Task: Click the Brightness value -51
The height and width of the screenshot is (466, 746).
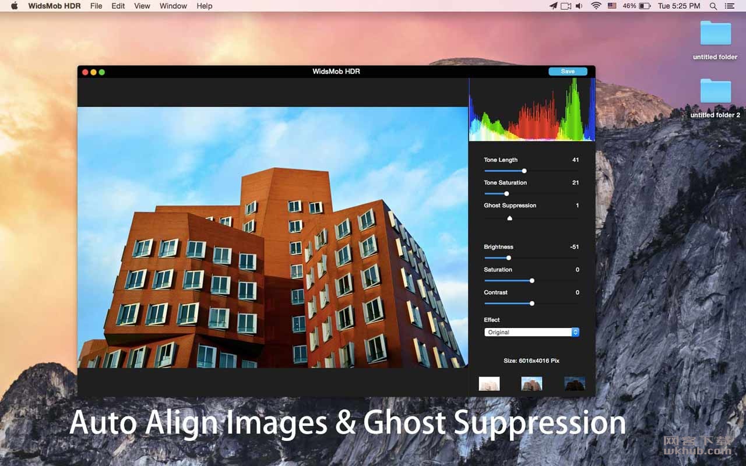Action: 574,247
